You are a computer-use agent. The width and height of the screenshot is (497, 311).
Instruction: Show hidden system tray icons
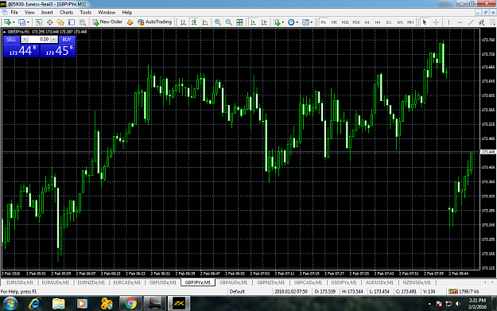point(429,304)
